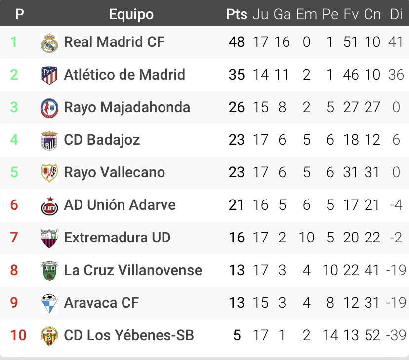Select the Extremadura UD shield

tap(49, 238)
